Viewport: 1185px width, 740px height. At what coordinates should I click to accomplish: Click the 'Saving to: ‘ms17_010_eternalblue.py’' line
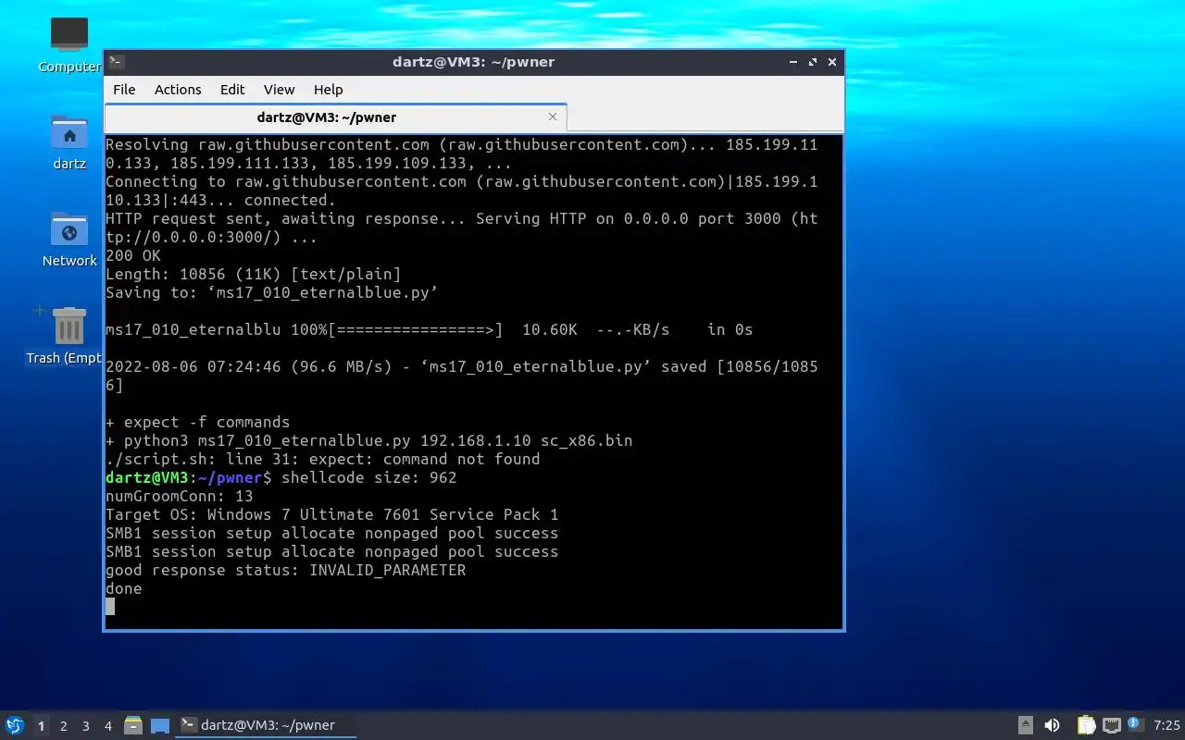(272, 292)
